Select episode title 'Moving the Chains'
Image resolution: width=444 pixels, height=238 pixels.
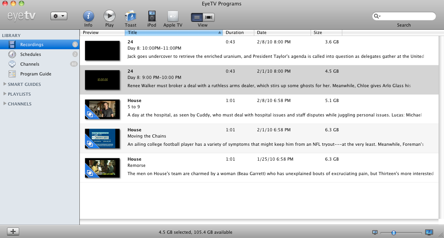click(x=147, y=136)
